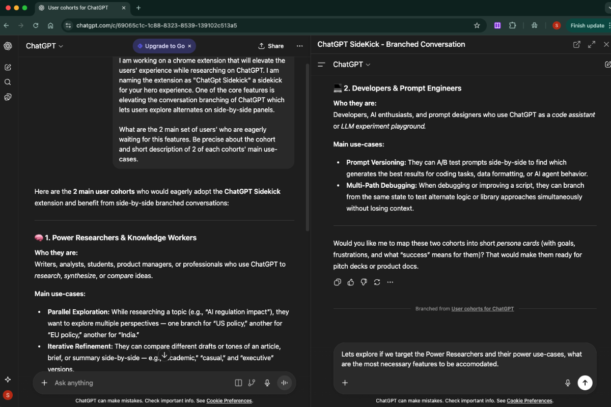Bookmark the page with the star icon
Screen dimensions: 611x407
click(x=477, y=25)
